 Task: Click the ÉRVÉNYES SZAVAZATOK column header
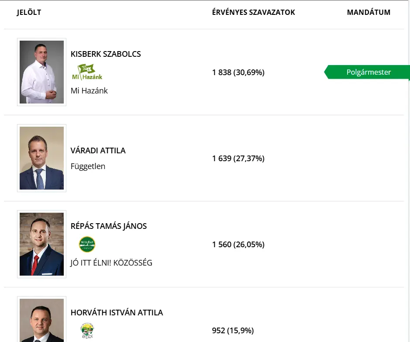click(x=253, y=12)
